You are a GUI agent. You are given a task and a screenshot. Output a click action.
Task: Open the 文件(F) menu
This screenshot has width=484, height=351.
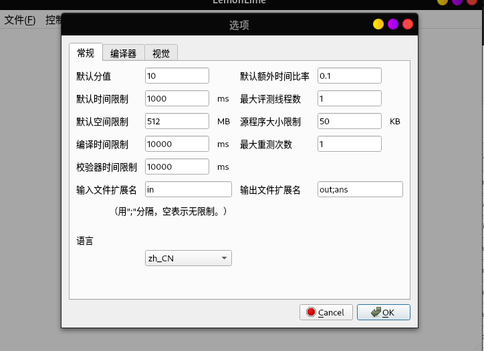coord(20,20)
